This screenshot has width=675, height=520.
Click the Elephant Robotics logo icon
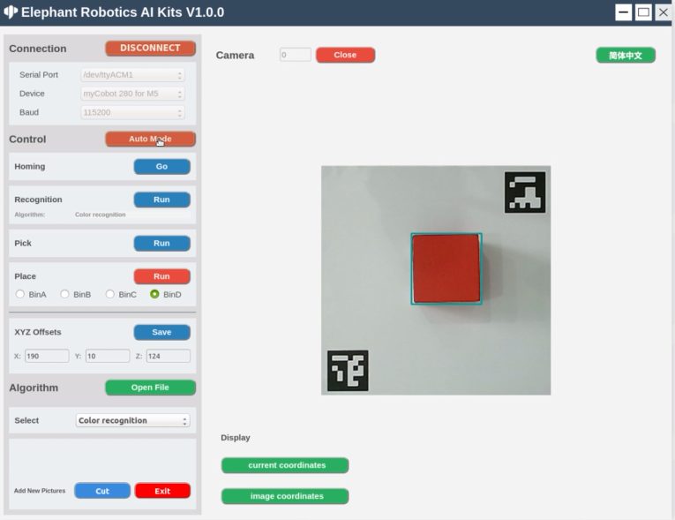(11, 12)
